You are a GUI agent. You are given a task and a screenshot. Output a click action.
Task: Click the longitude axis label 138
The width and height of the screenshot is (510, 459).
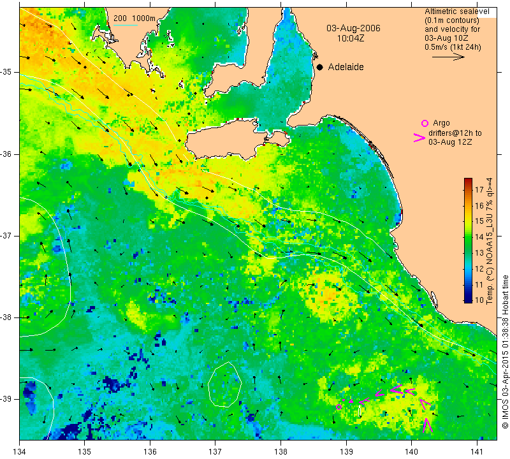tap(280, 451)
